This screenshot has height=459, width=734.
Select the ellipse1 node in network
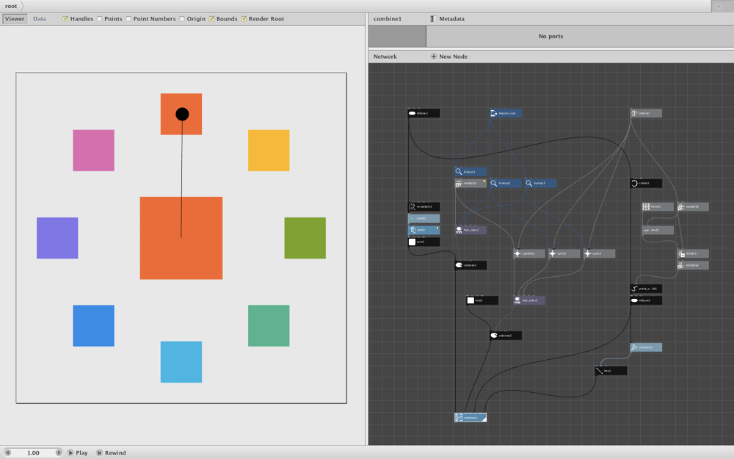(x=424, y=113)
